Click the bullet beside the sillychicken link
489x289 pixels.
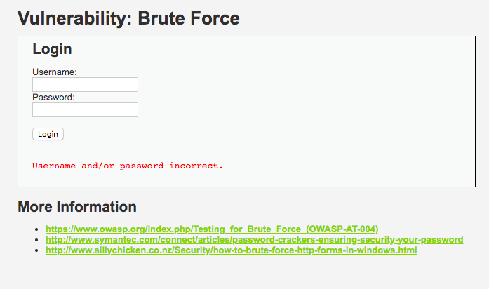(x=37, y=250)
